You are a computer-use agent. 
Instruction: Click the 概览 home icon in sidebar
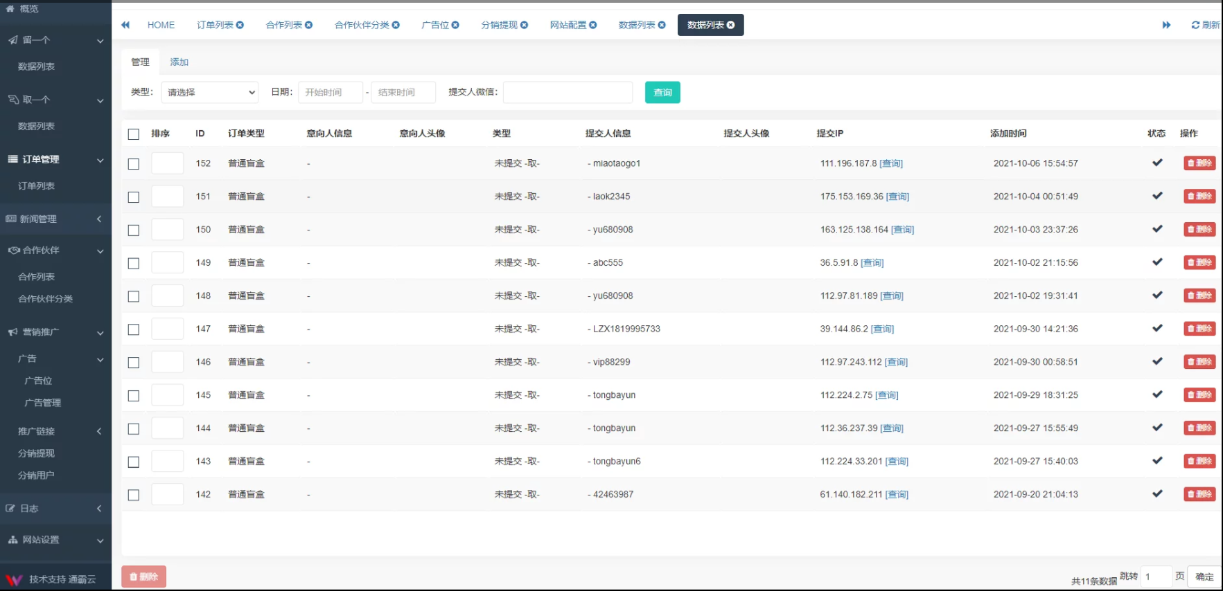click(x=10, y=9)
